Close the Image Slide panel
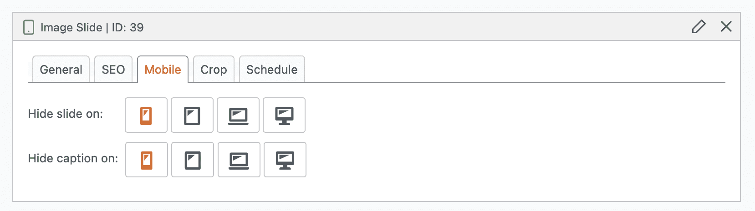 coord(726,27)
